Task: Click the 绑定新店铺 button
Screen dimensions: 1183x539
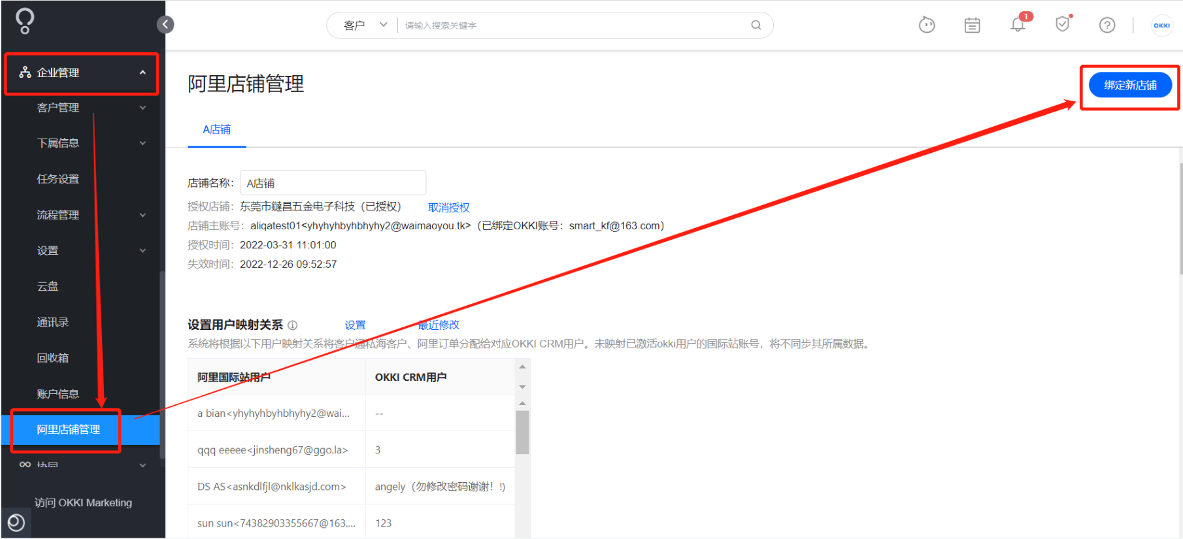Action: click(1130, 85)
